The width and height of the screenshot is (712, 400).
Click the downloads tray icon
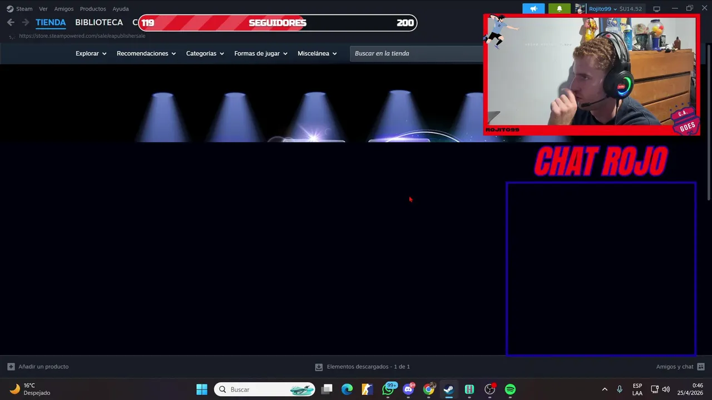(x=319, y=367)
